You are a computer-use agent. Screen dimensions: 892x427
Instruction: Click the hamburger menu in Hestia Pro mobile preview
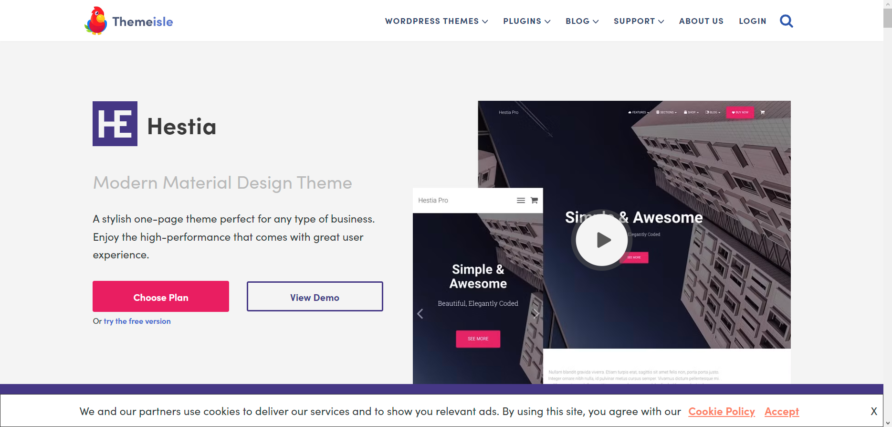pos(521,201)
